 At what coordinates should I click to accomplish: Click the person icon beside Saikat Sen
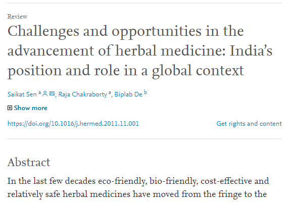point(45,93)
